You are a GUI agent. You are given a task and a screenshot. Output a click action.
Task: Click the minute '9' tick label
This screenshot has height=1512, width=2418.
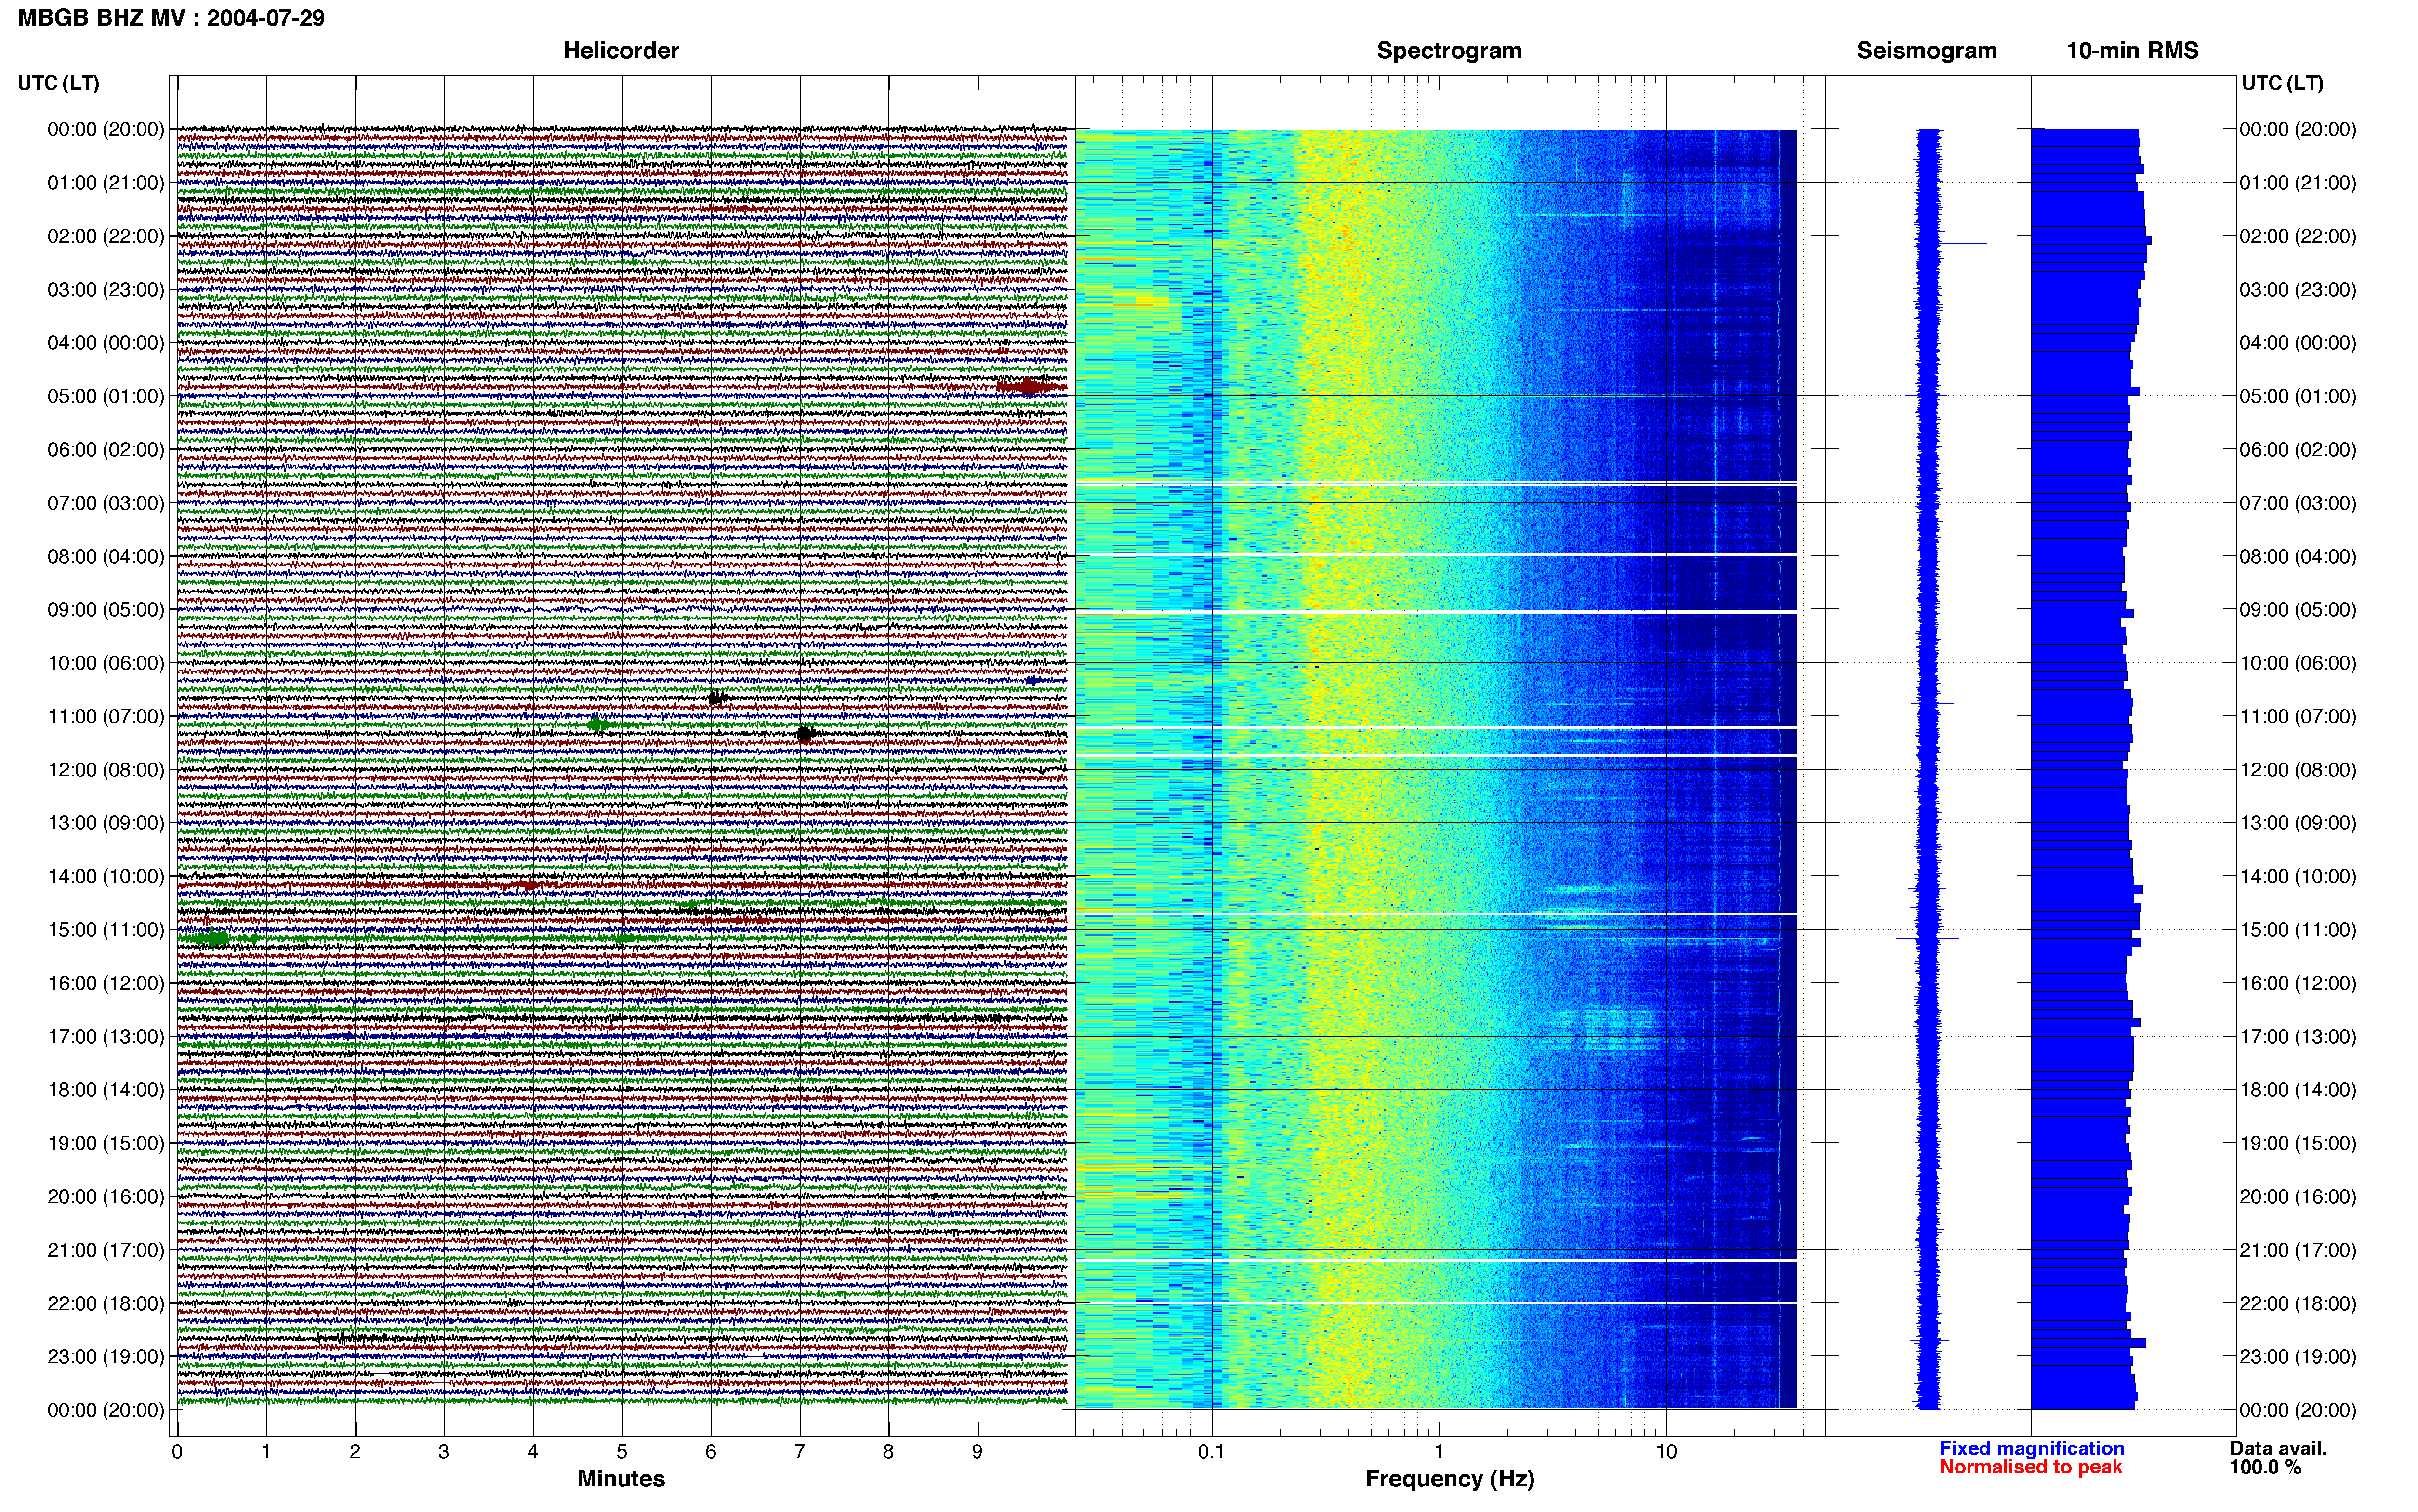[977, 1452]
